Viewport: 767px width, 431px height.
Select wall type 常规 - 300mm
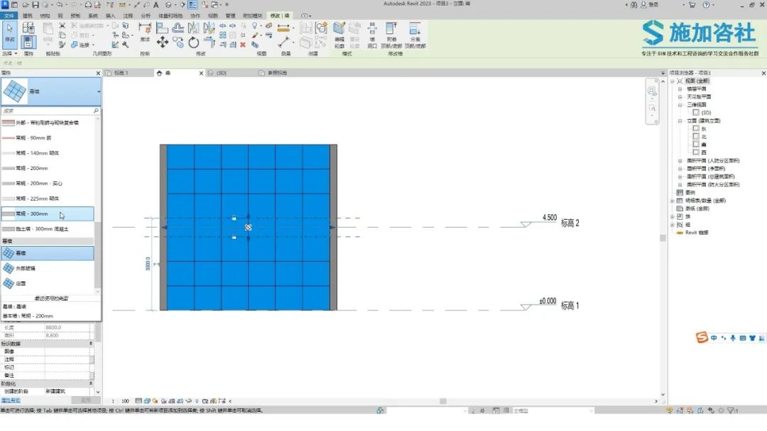tap(48, 214)
